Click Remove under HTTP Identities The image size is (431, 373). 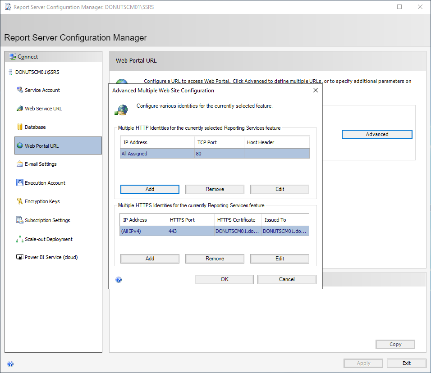point(215,189)
